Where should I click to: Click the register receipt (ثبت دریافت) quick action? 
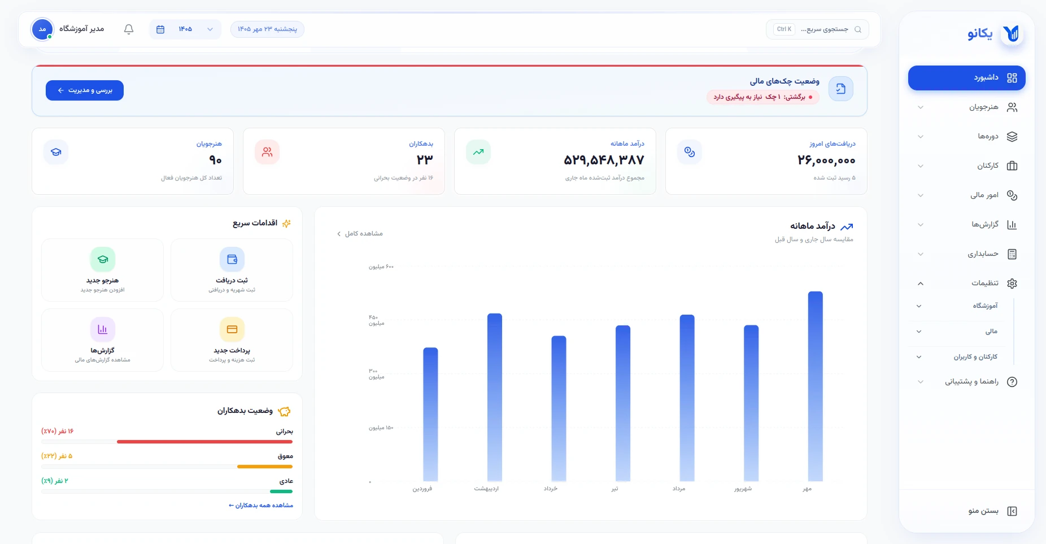232,270
